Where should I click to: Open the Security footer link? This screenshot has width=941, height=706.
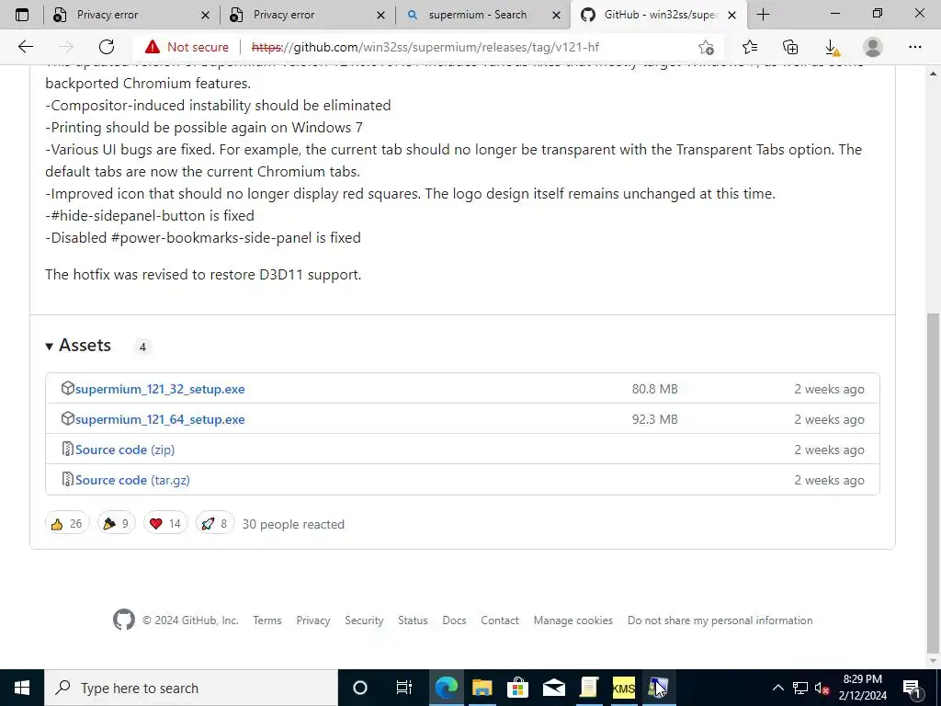click(x=364, y=621)
